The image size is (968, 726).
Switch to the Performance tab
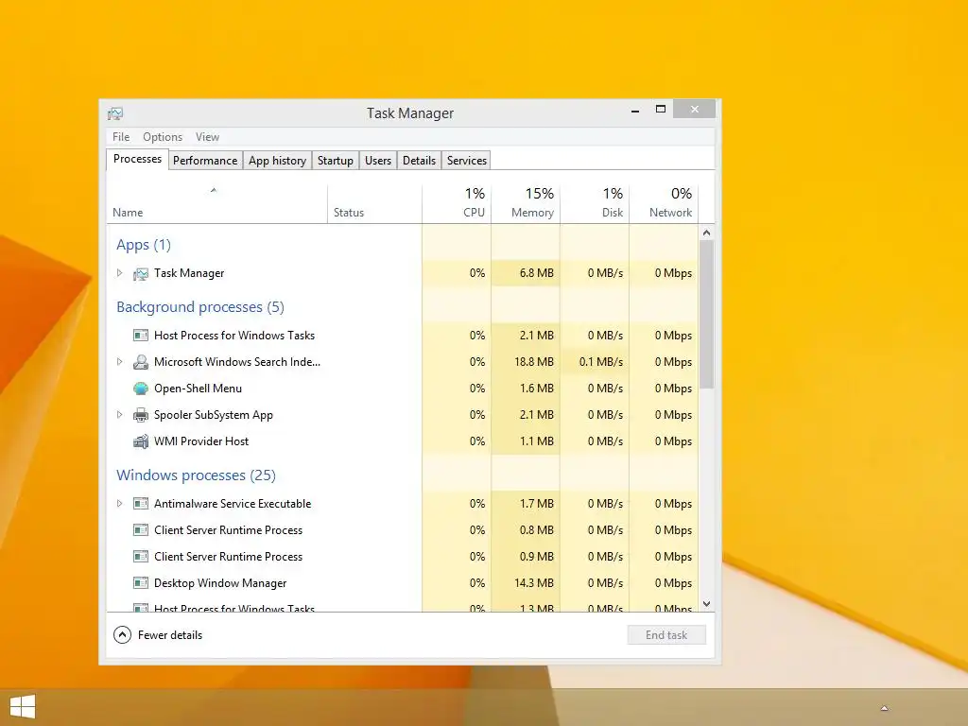205,161
